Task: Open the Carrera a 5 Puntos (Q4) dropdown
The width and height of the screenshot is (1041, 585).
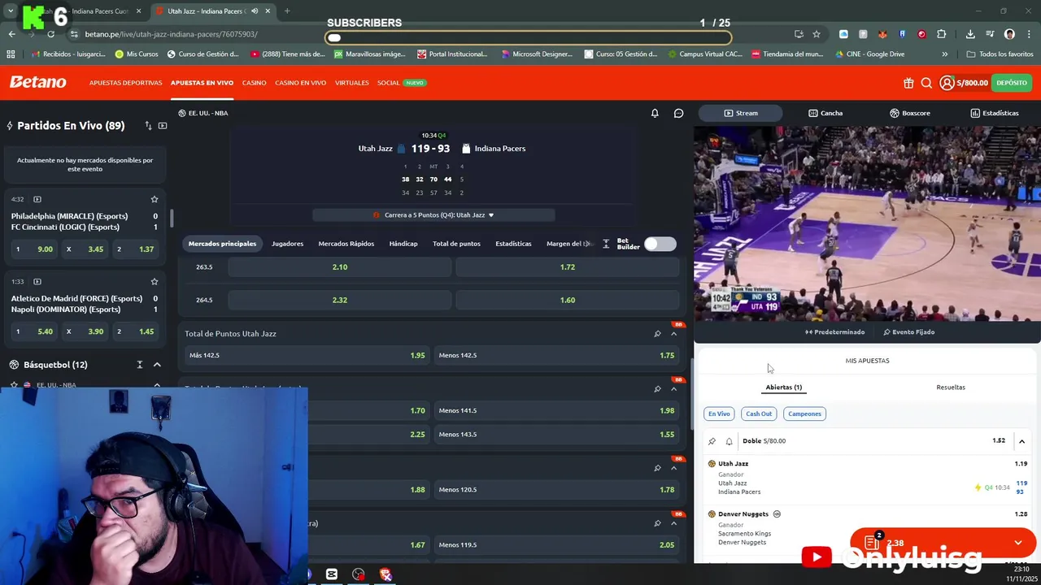Action: pos(433,215)
